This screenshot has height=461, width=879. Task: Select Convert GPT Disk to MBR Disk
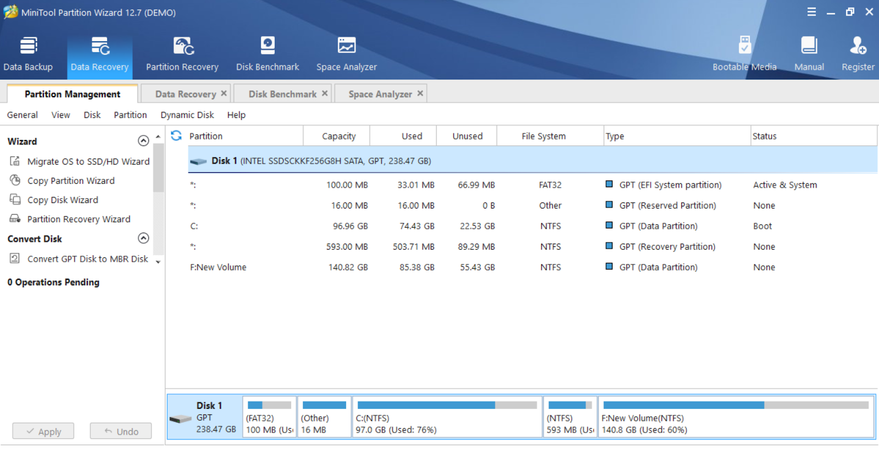click(87, 258)
